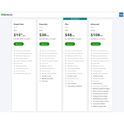Buy the Simple Start plan
Screen dimensions: 124x124
19,44
